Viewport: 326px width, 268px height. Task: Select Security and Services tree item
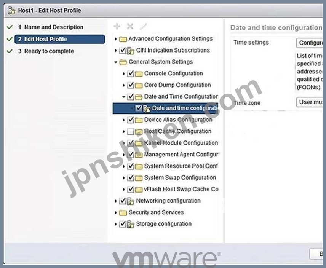pyautogui.click(x=156, y=212)
